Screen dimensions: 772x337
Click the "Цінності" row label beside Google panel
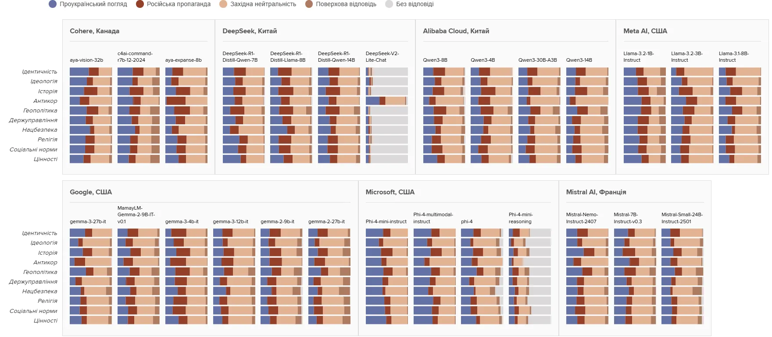click(46, 321)
